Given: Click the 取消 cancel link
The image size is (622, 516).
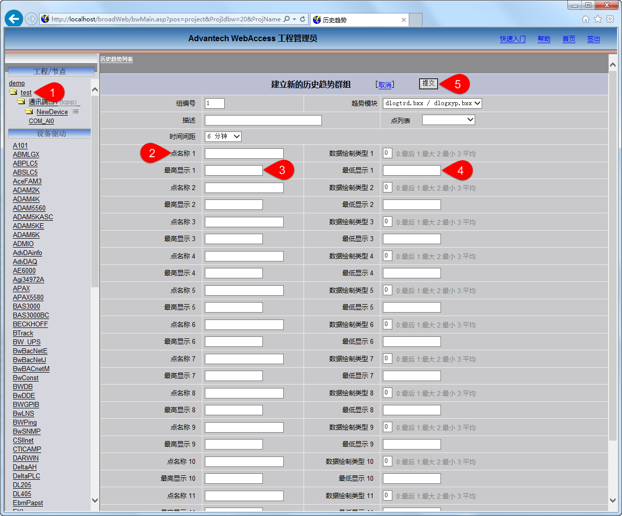Looking at the screenshot, I should (385, 85).
